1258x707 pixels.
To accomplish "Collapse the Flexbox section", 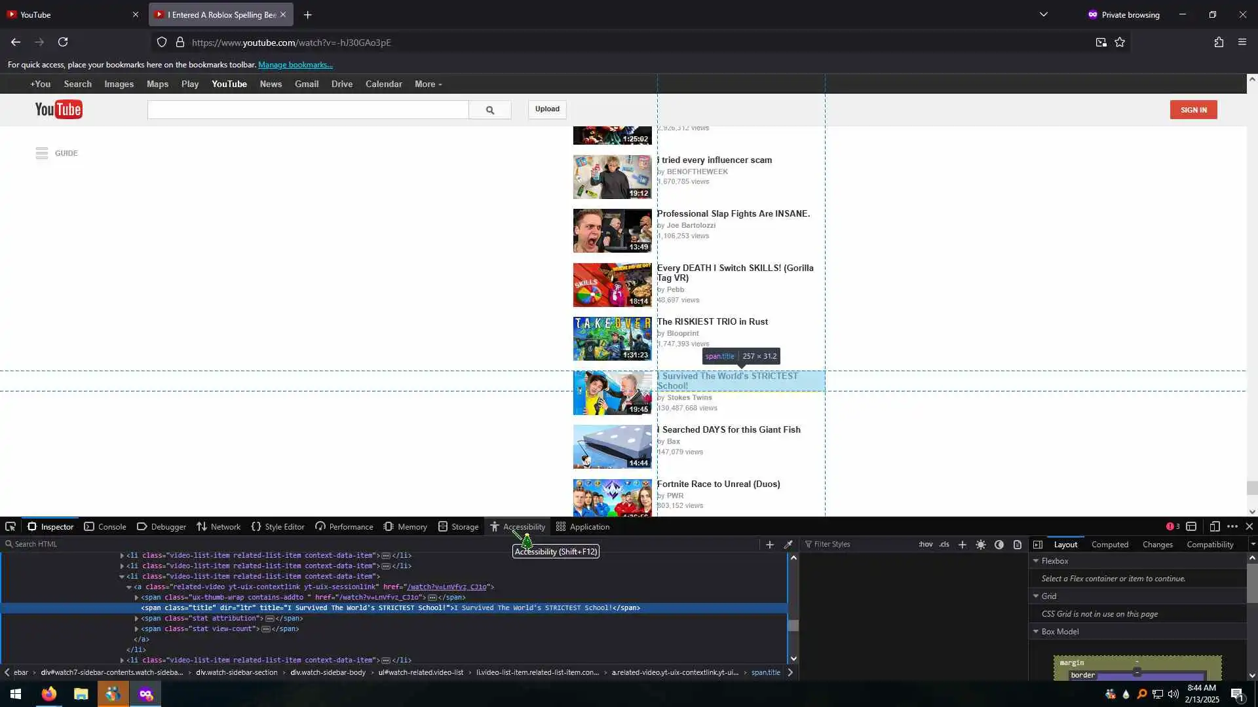I will tap(1036, 561).
